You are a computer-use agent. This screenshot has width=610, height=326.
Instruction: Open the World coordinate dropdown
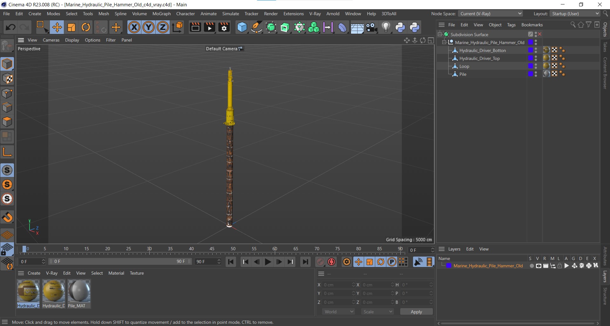(x=339, y=312)
